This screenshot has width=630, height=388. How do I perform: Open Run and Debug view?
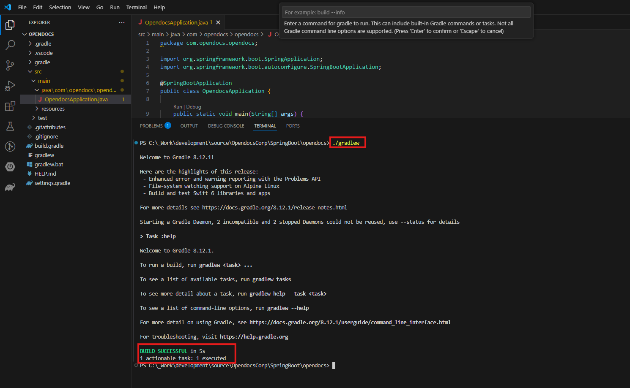click(x=10, y=86)
